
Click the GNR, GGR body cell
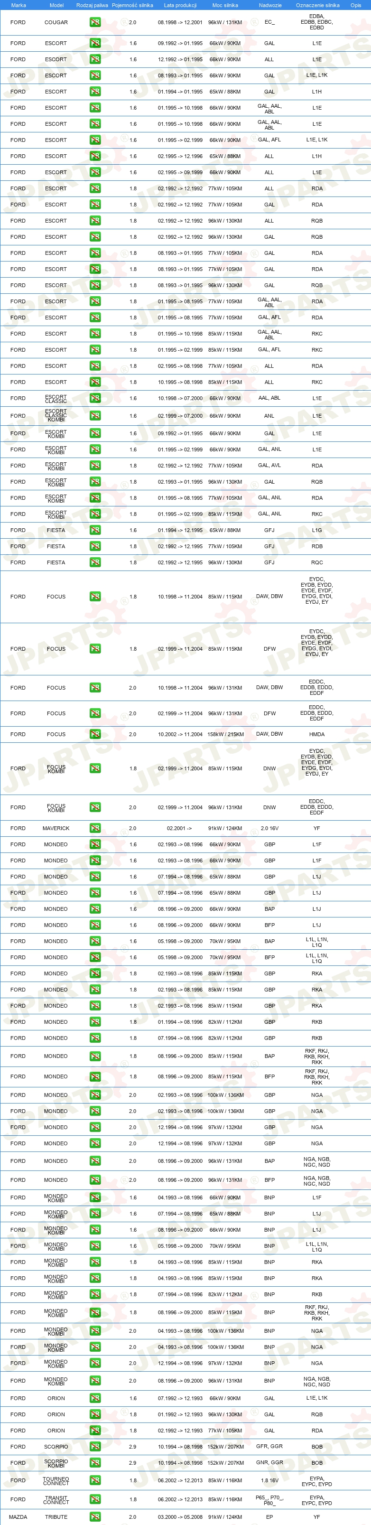tap(269, 1462)
